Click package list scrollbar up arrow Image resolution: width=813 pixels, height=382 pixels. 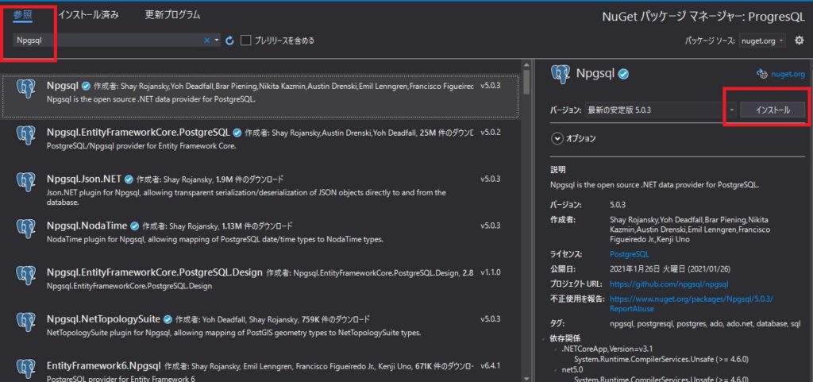point(527,65)
